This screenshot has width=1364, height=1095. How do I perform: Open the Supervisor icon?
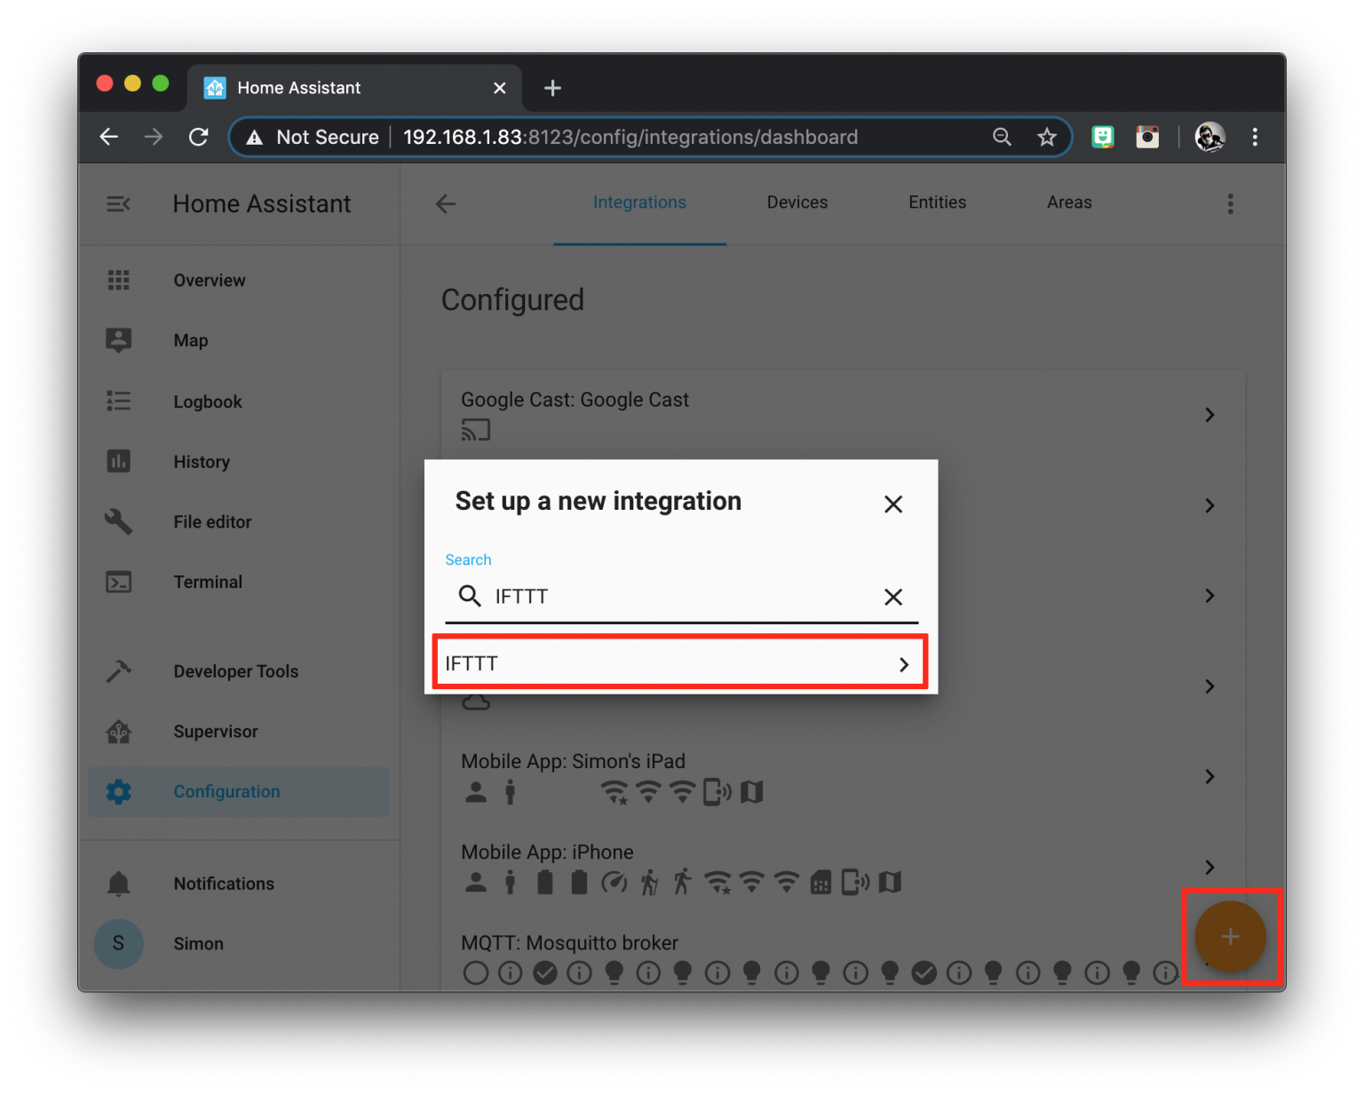[118, 731]
